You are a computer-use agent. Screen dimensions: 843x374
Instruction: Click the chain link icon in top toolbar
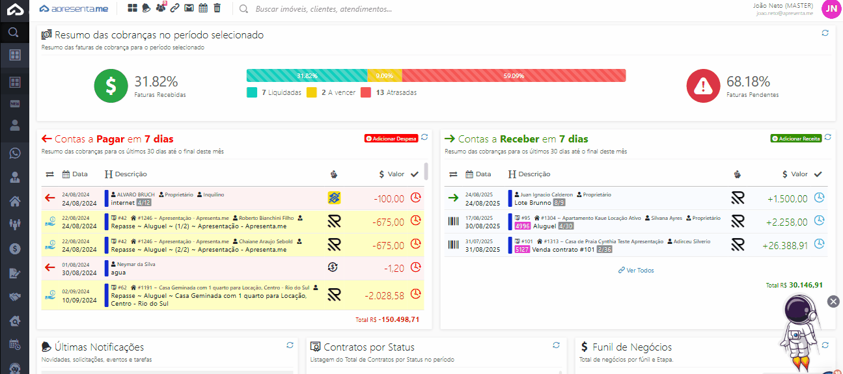pyautogui.click(x=174, y=8)
